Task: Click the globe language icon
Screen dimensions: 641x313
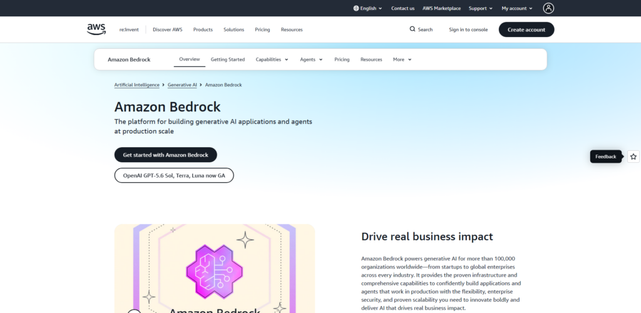Action: tap(356, 8)
